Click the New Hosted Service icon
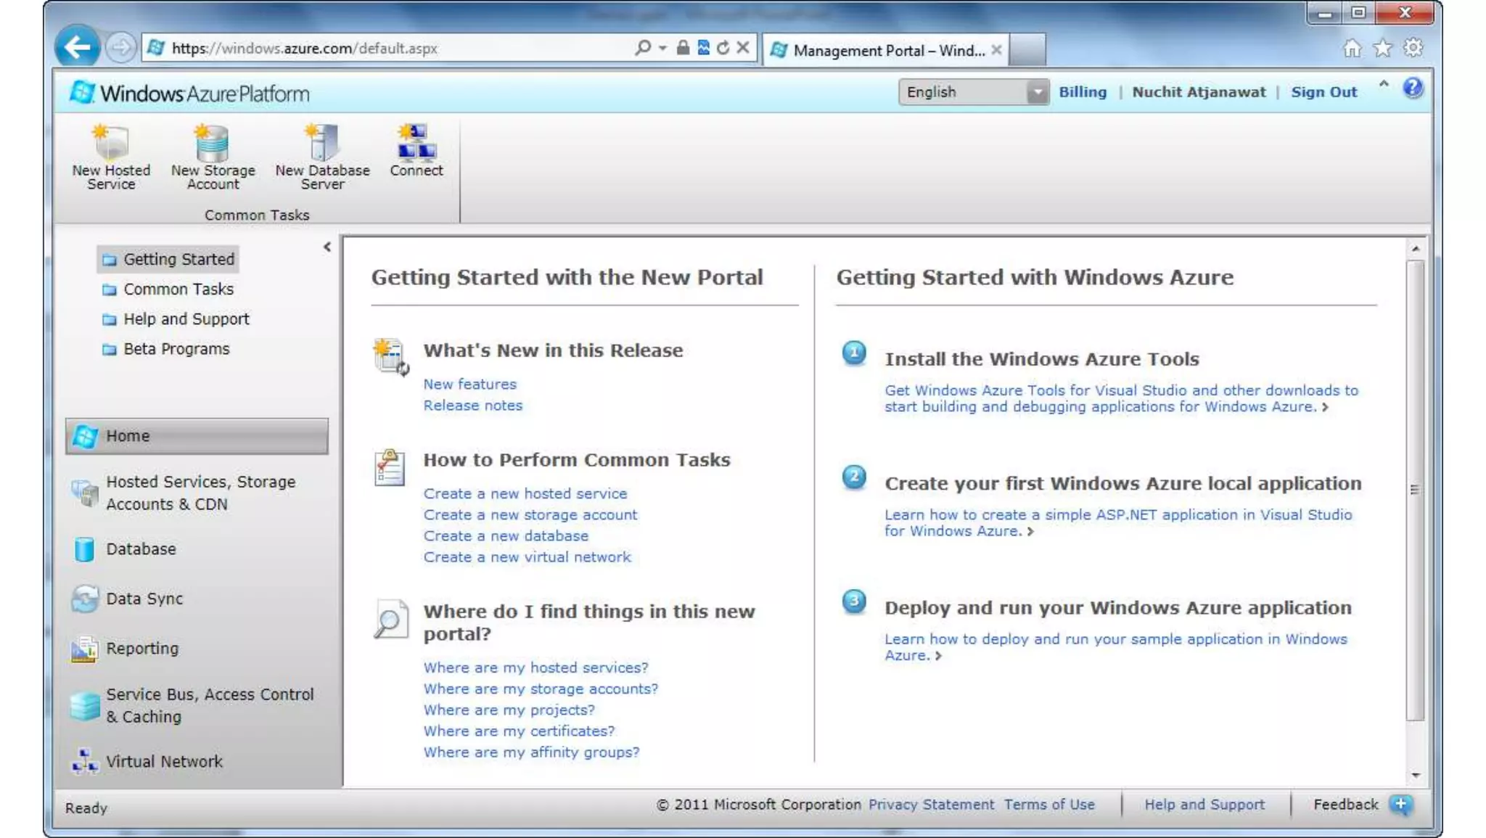 tap(111, 143)
